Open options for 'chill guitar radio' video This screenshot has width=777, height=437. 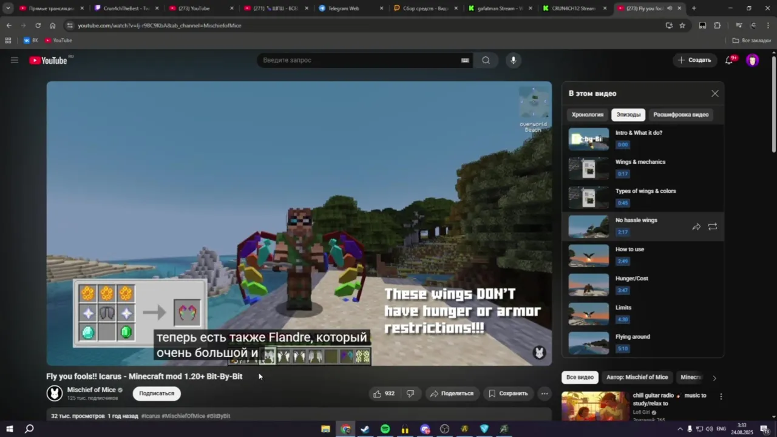[x=721, y=396]
